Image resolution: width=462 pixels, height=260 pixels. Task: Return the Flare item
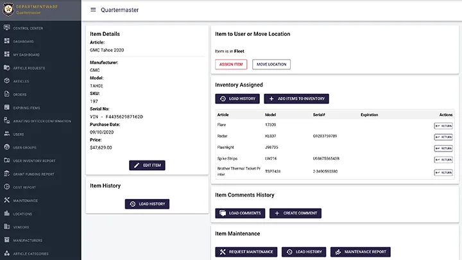point(443,126)
